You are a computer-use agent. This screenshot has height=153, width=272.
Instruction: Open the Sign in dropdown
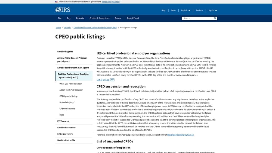pos(212,10)
